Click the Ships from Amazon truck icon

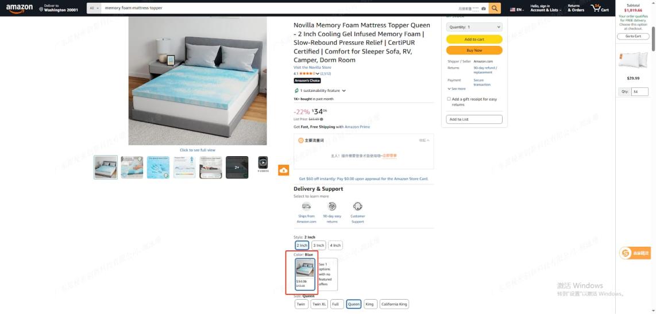tap(306, 206)
